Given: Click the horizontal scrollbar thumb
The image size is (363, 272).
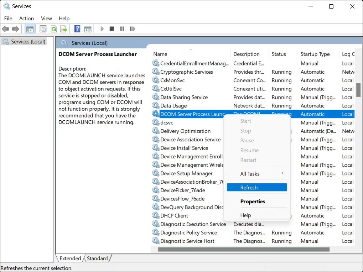Looking at the screenshot, I should click(244, 249).
